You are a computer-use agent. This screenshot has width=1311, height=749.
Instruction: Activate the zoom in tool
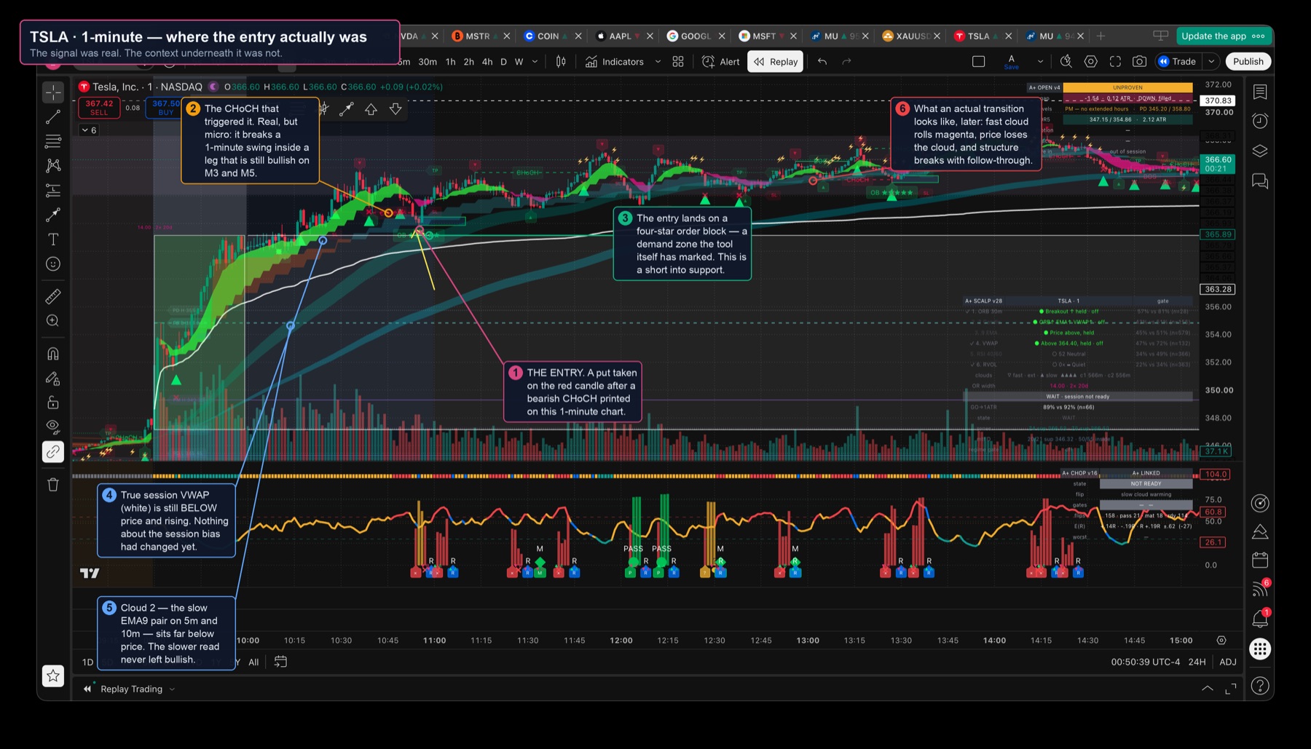point(53,321)
